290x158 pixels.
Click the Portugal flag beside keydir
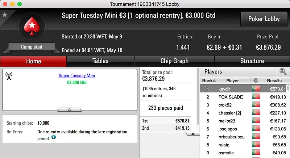click(256, 89)
